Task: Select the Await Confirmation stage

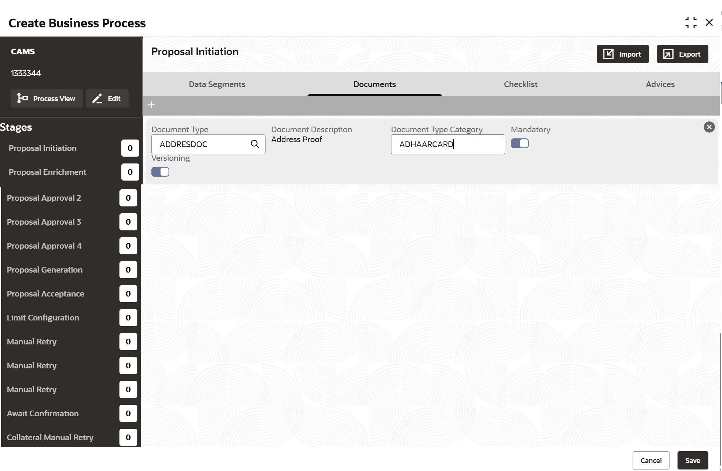Action: coord(43,414)
